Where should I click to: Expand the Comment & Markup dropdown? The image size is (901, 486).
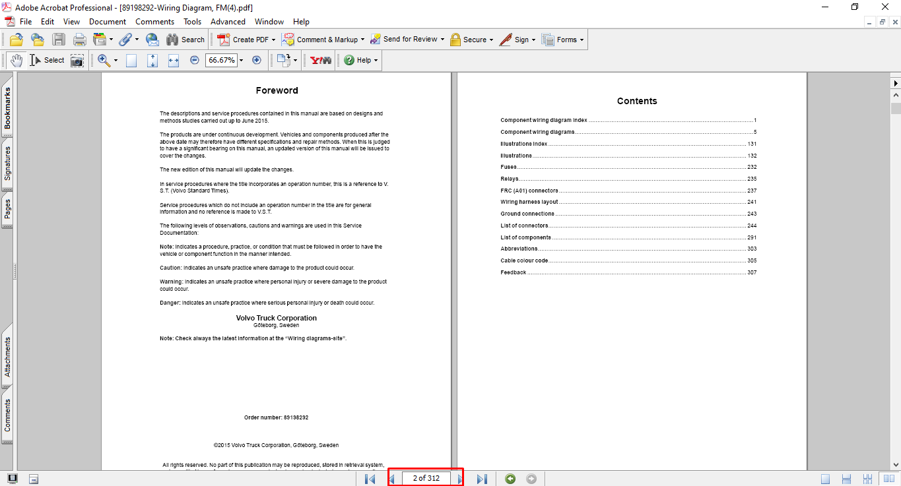[x=364, y=40]
